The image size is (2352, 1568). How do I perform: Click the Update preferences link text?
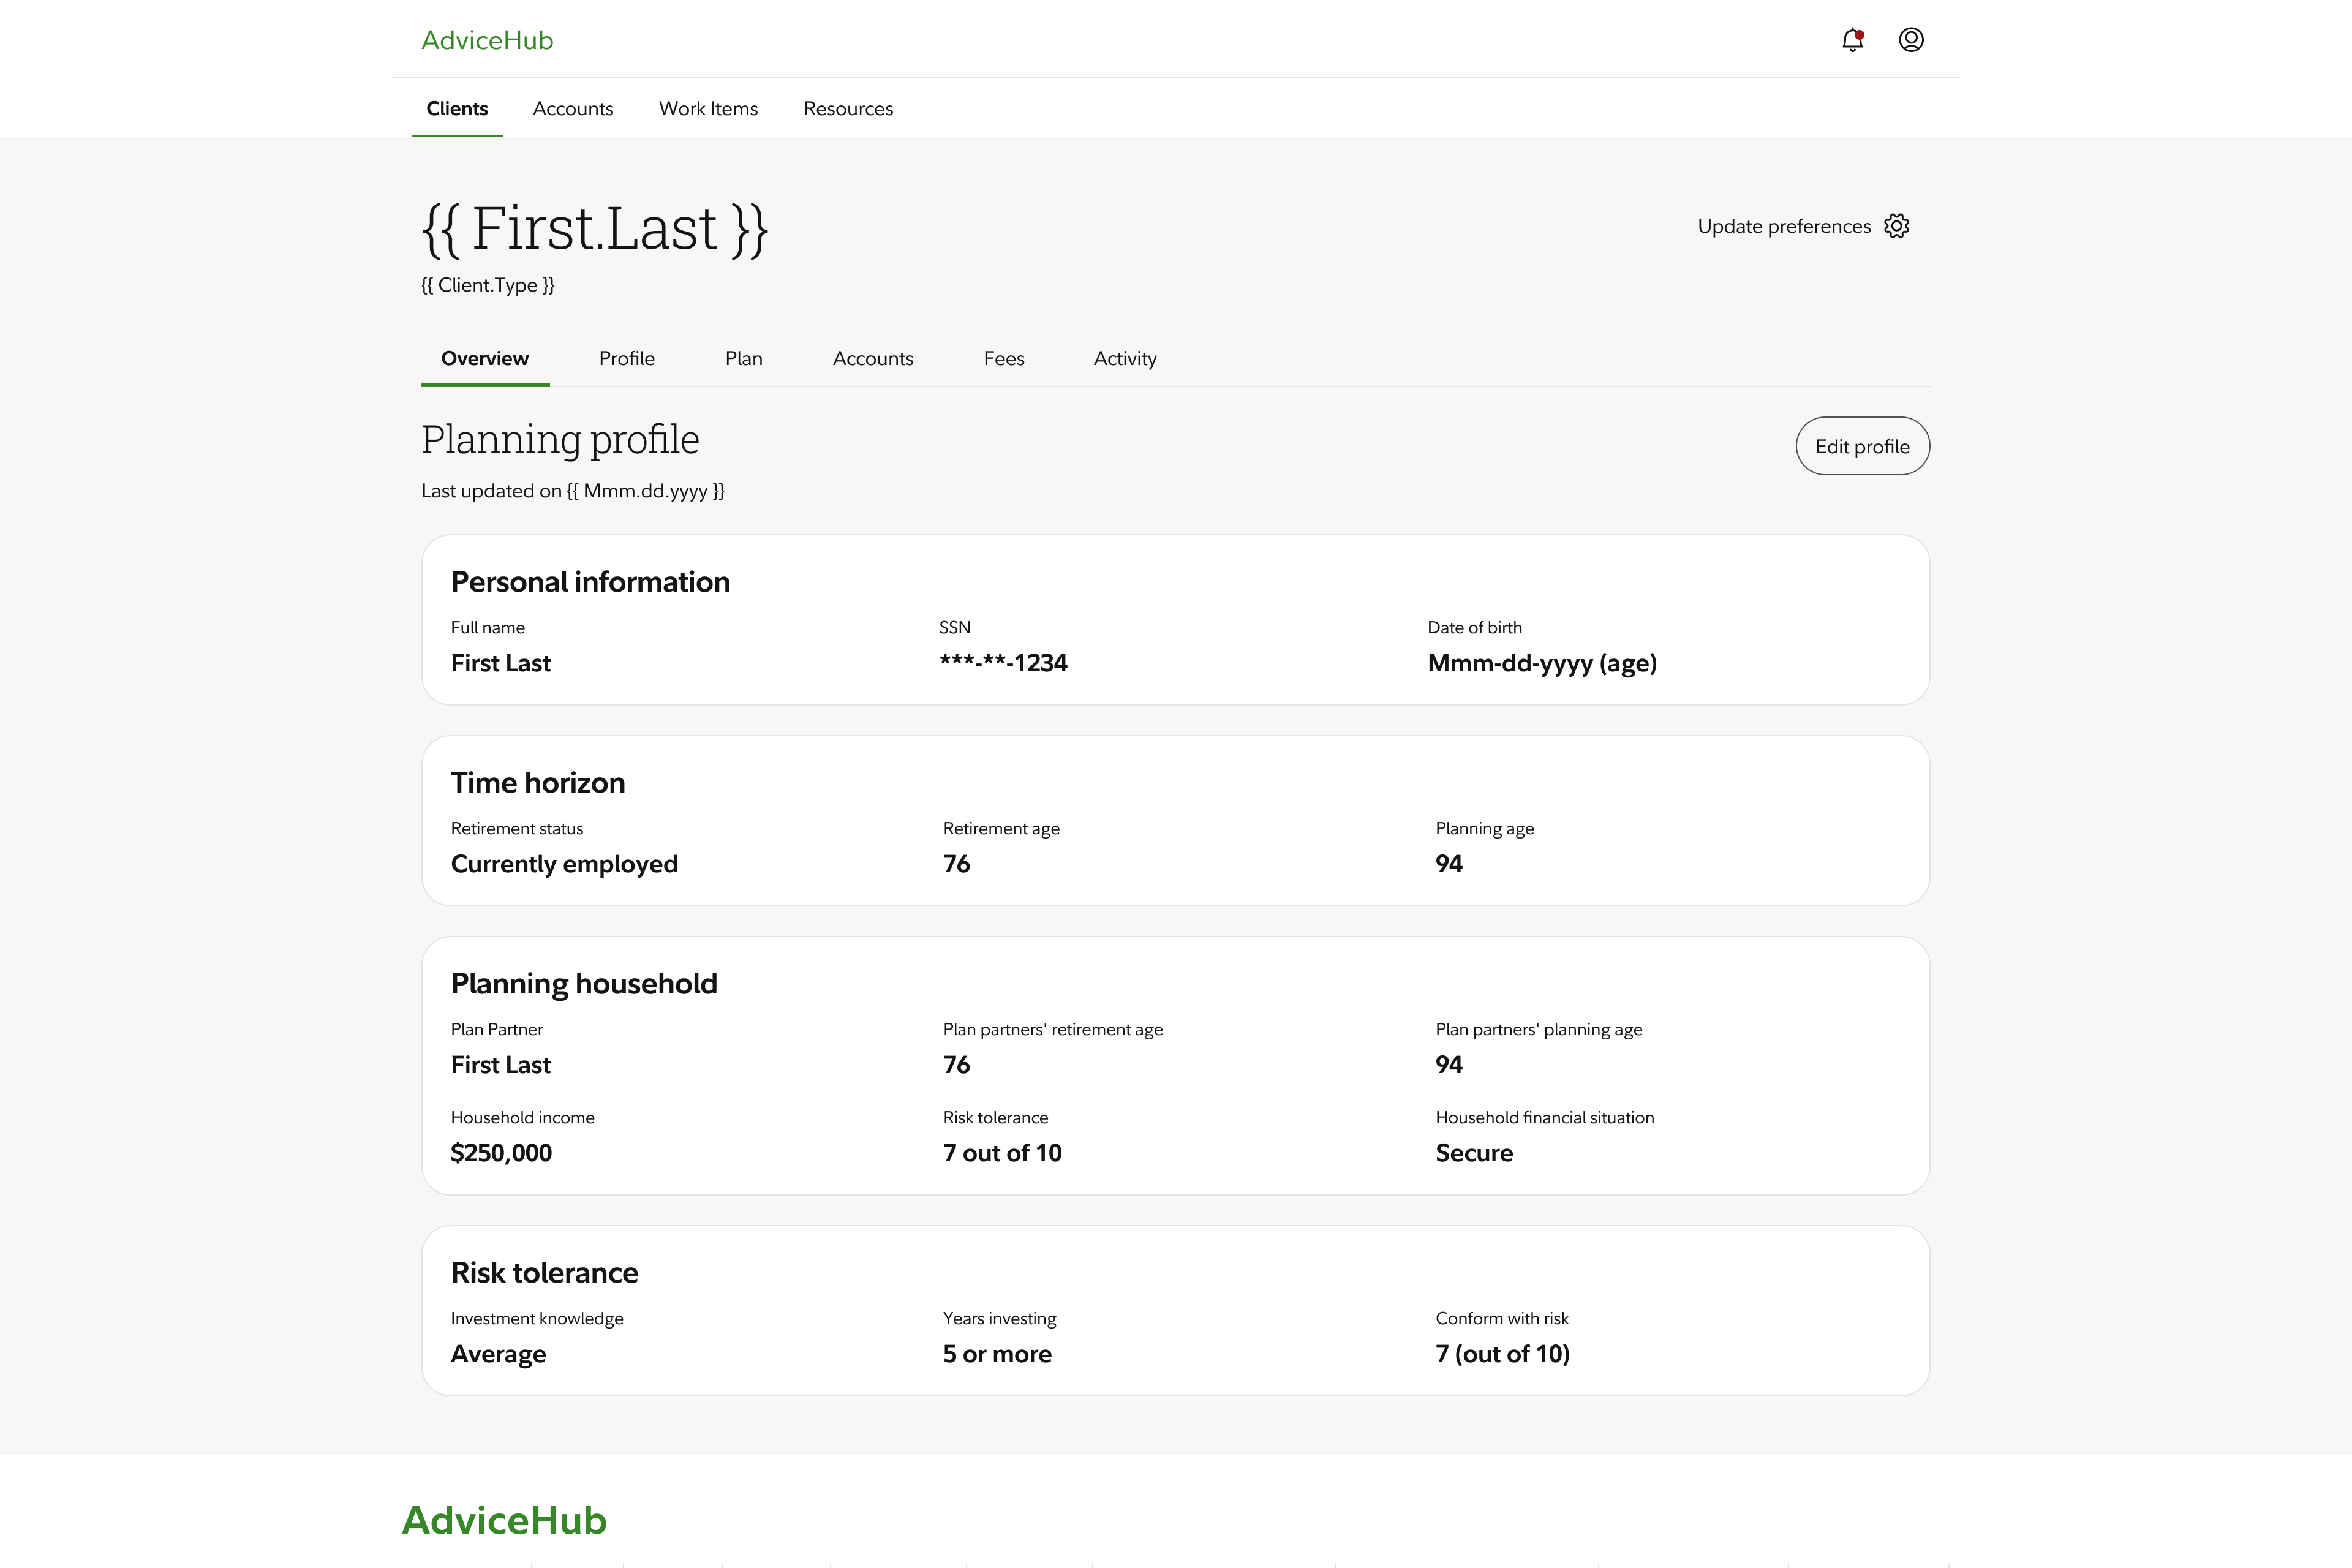[1784, 226]
